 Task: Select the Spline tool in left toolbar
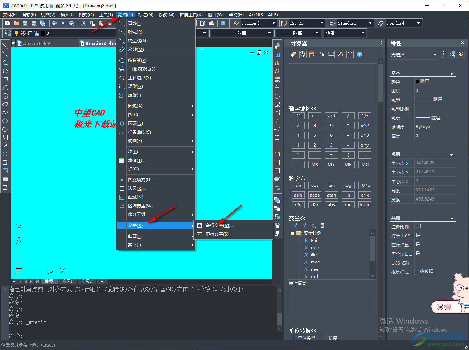[5, 113]
